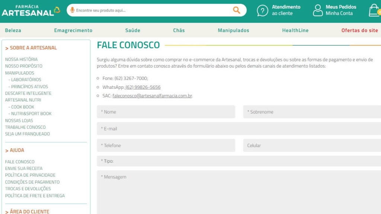Open the Laboratórios sub-link

click(25, 80)
